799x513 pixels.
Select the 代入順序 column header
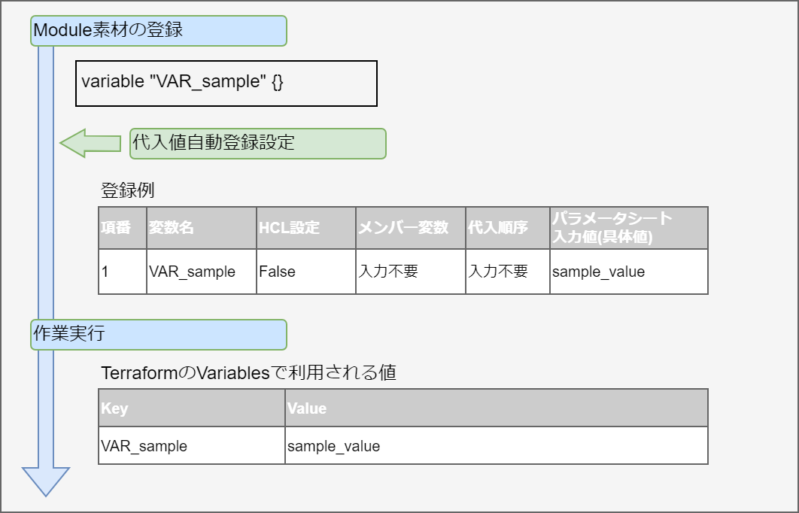(x=508, y=228)
